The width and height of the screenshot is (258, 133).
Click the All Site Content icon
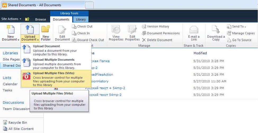[5, 129]
